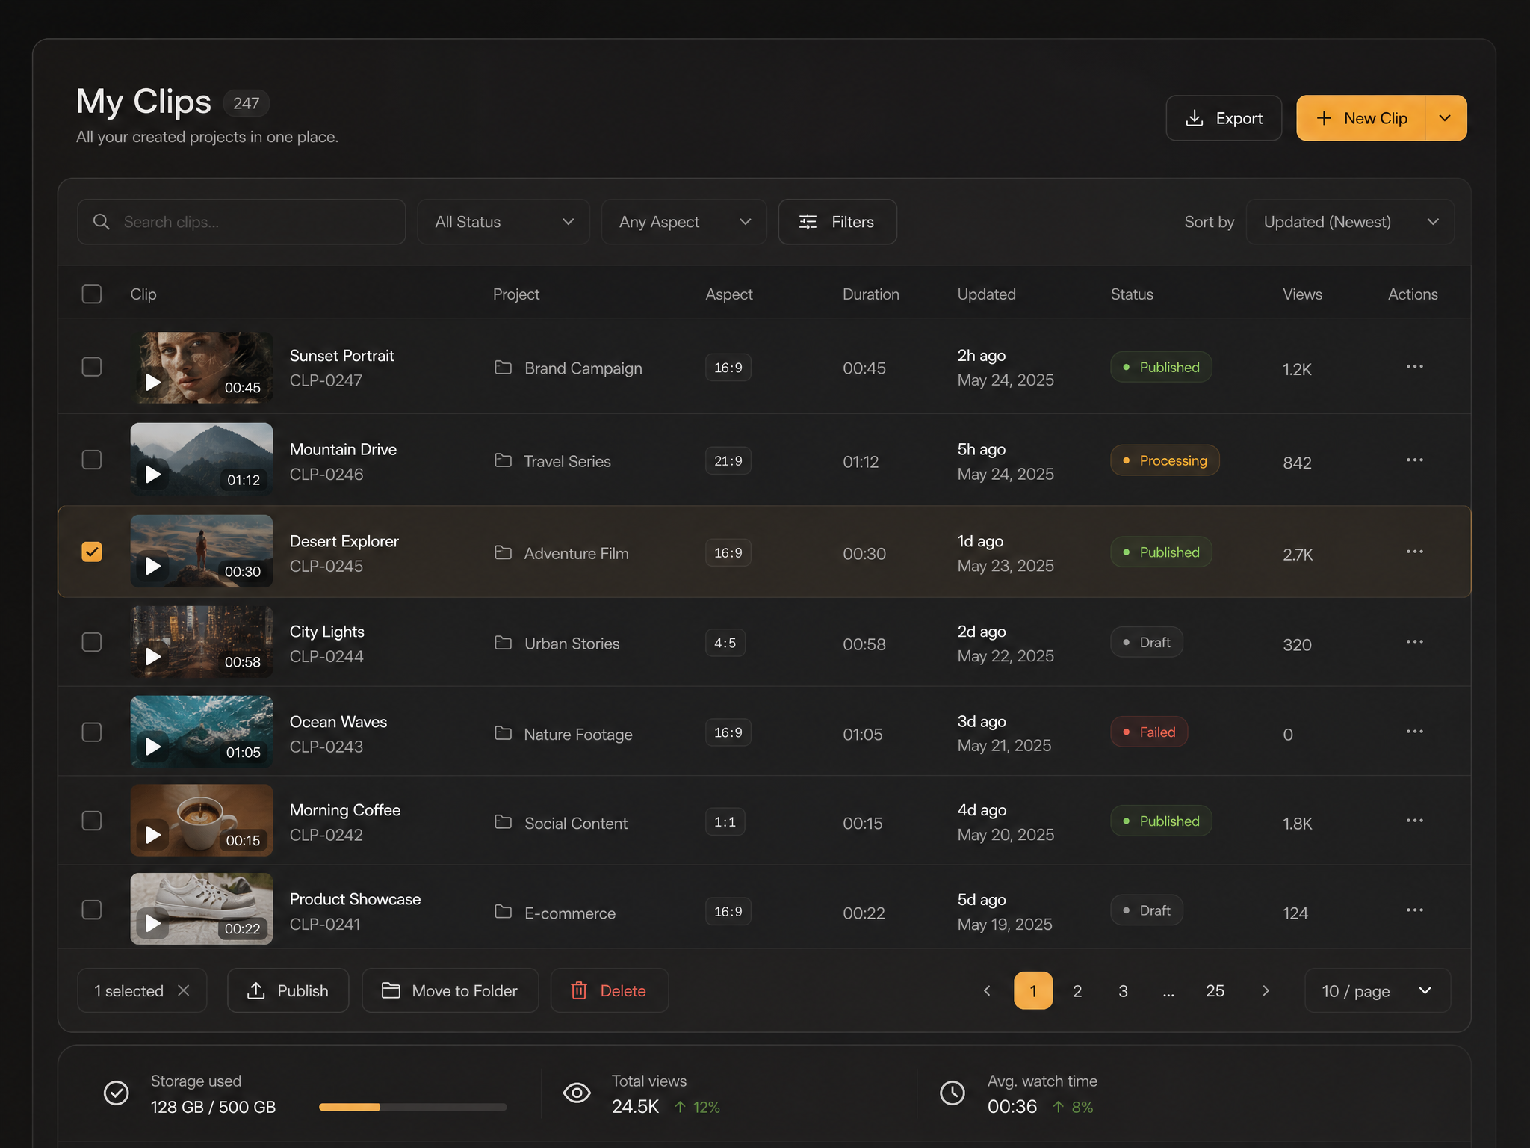Sort by the Updated column header
The width and height of the screenshot is (1530, 1148).
click(986, 294)
